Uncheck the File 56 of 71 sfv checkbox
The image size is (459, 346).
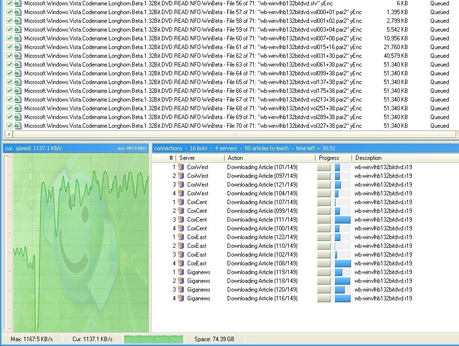[9, 3]
